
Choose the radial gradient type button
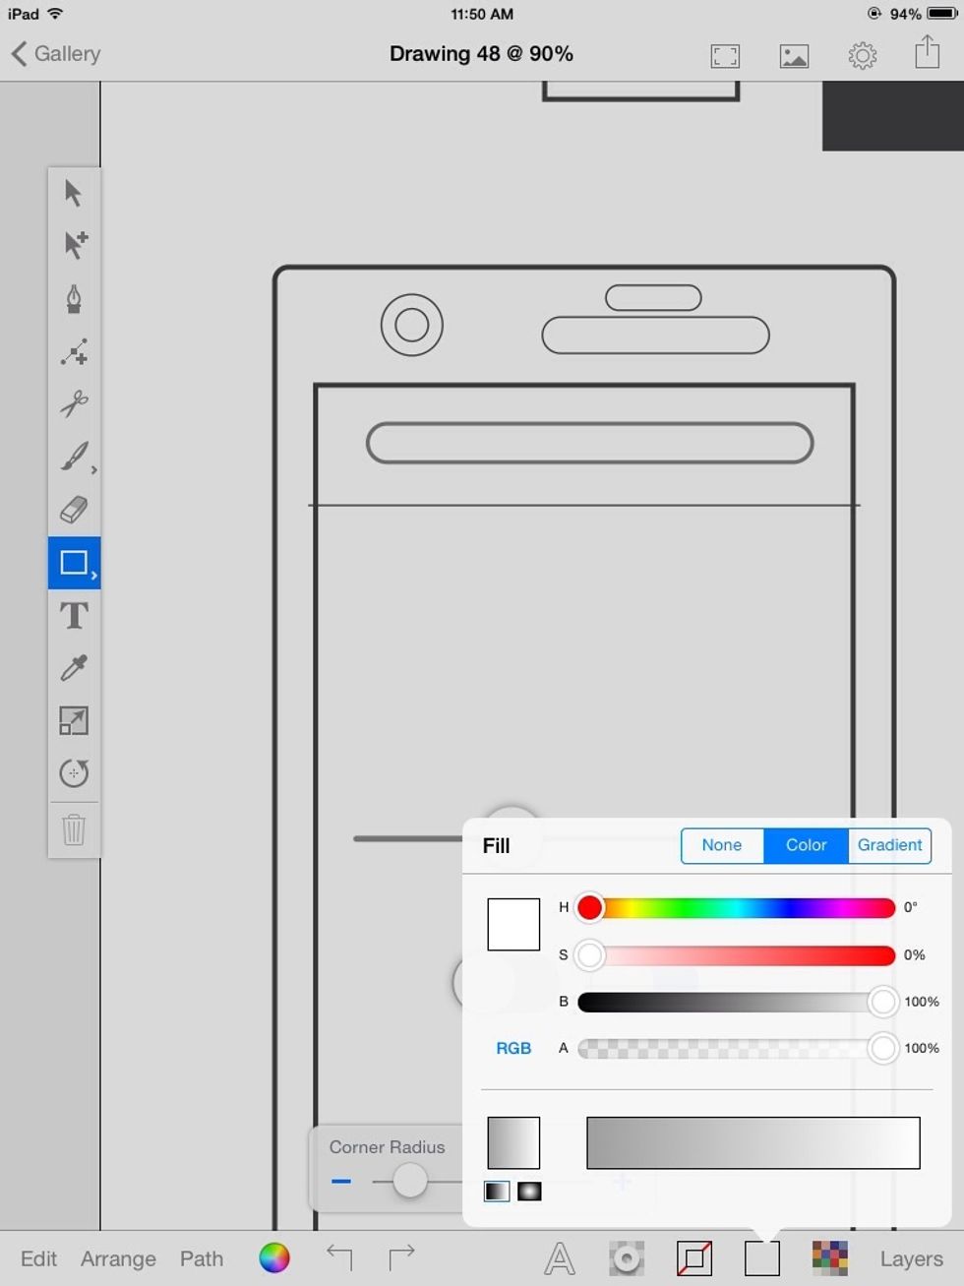click(529, 1192)
